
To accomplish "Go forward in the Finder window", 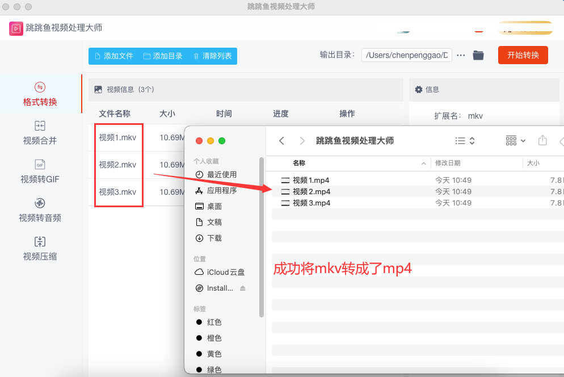I will click(x=302, y=141).
